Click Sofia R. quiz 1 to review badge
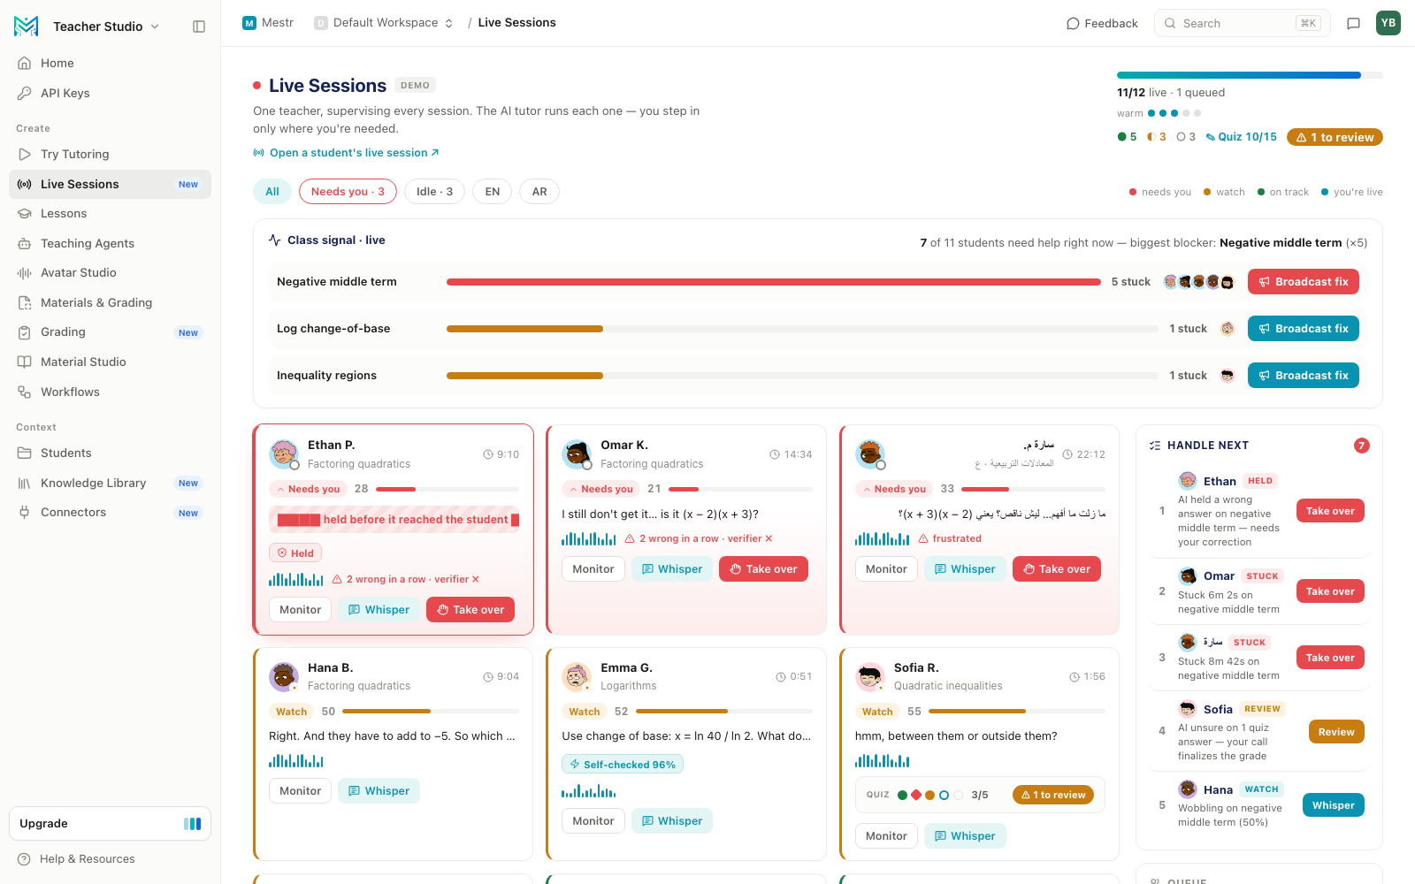 (x=1052, y=795)
